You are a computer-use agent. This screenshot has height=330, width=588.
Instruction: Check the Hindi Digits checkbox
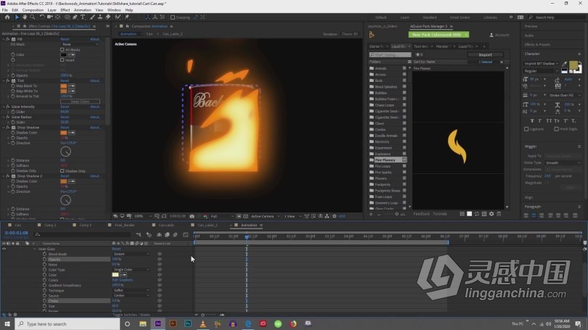click(557, 129)
